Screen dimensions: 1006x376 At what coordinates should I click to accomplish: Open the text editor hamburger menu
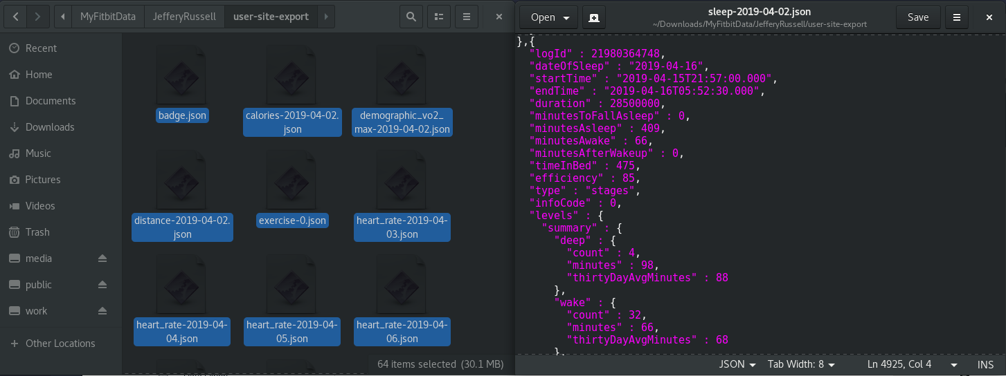(957, 17)
